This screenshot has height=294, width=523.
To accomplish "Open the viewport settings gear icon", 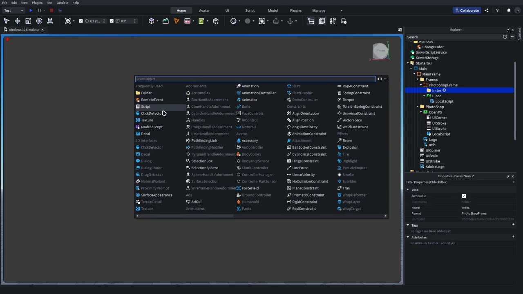I will point(400,29).
